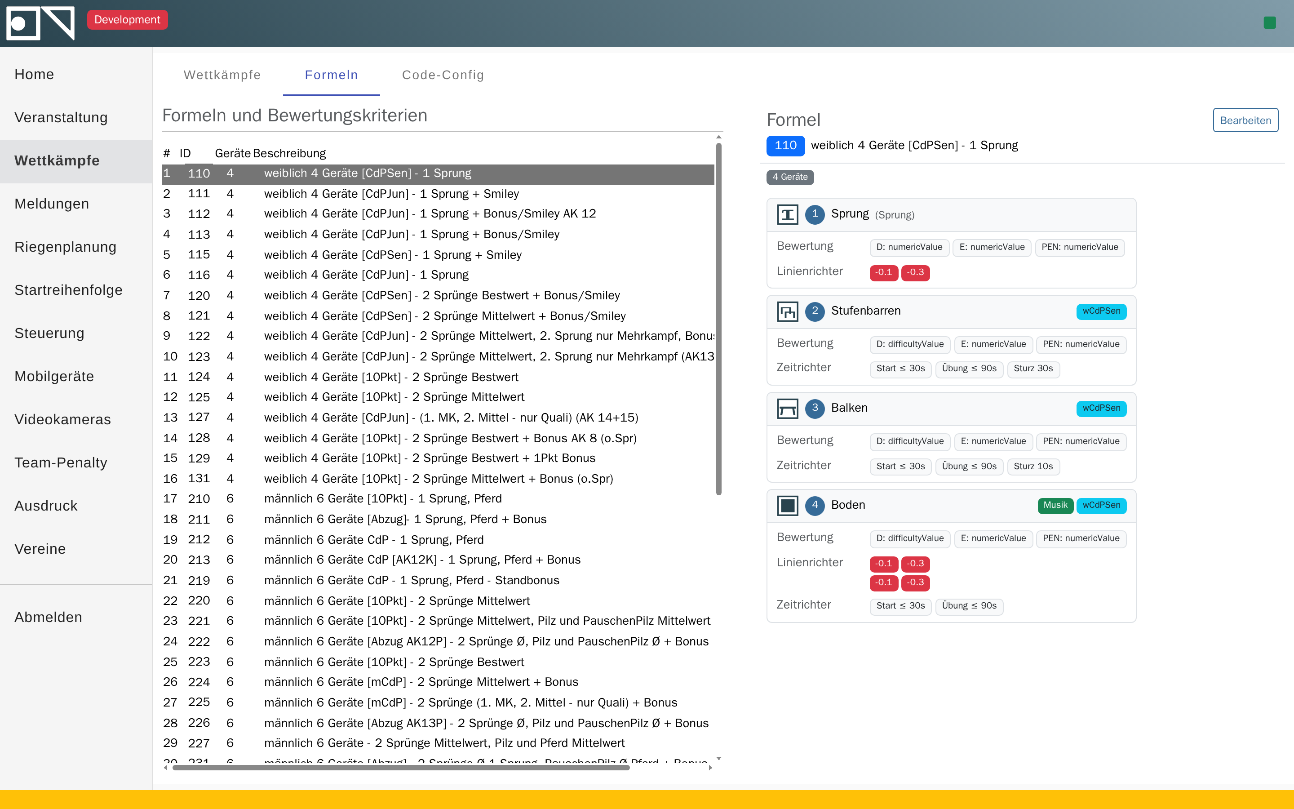Click number badge 1 next to Sprung
This screenshot has width=1294, height=809.
(x=815, y=214)
